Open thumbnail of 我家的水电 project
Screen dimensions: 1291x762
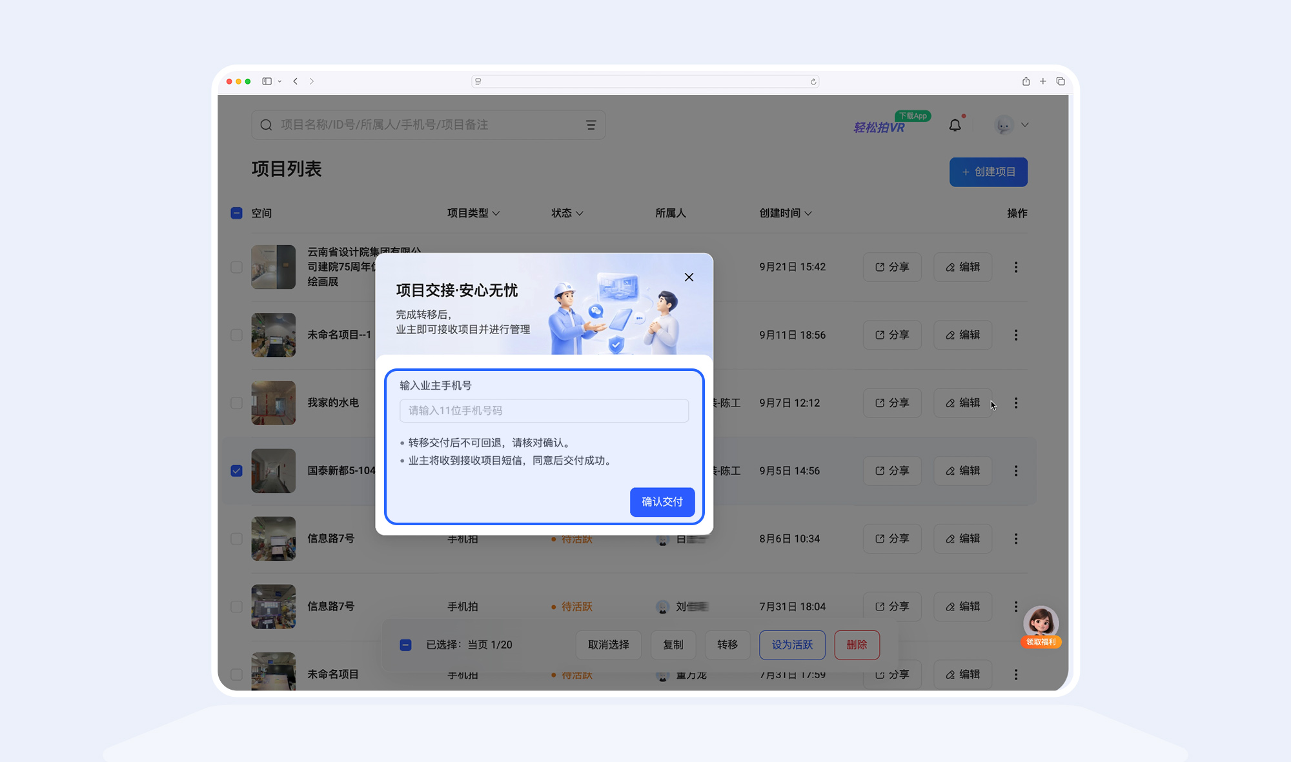(274, 403)
